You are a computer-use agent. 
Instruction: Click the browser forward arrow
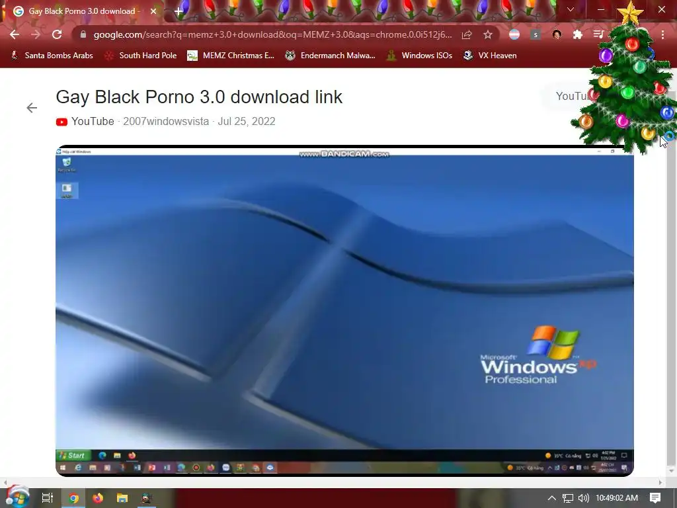[x=36, y=34]
